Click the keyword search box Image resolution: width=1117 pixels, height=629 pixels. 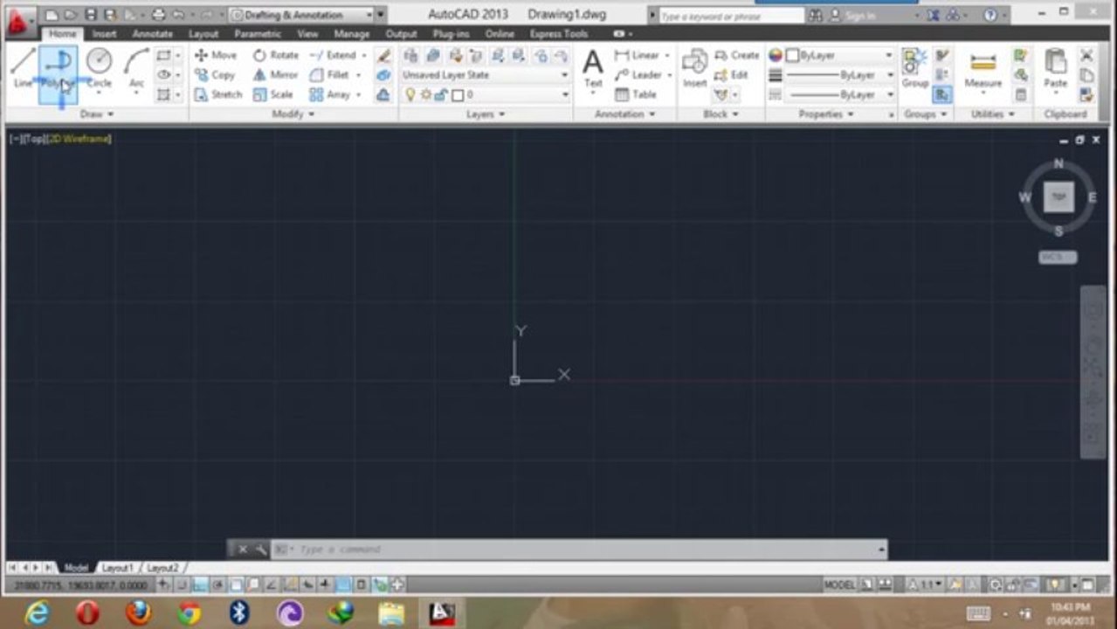point(732,16)
